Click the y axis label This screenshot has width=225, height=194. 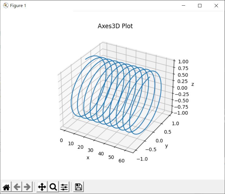[166, 146]
